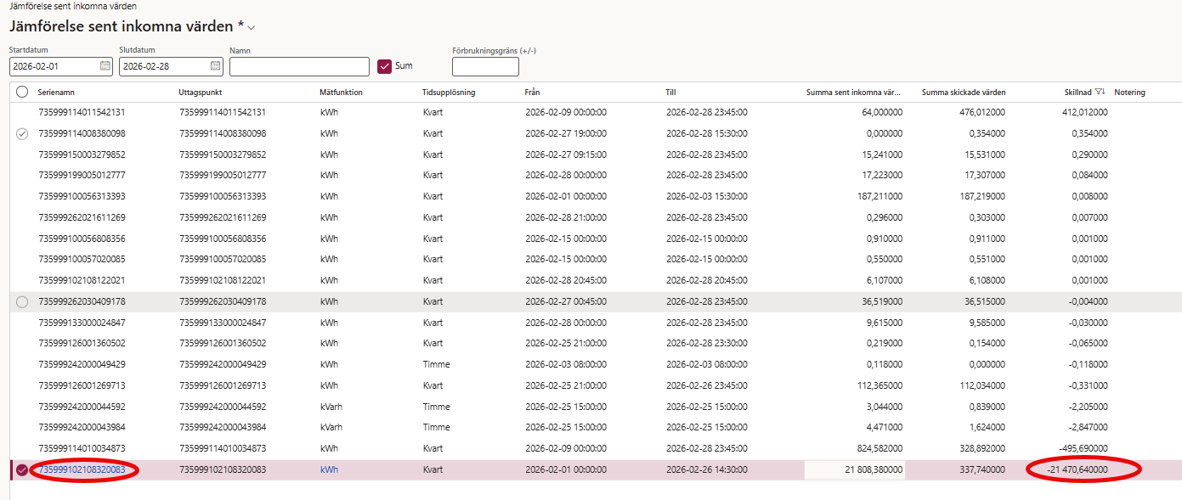Open the Uttagspunkt column header menu
Viewport: 1182px width, 500px height.
(x=201, y=92)
